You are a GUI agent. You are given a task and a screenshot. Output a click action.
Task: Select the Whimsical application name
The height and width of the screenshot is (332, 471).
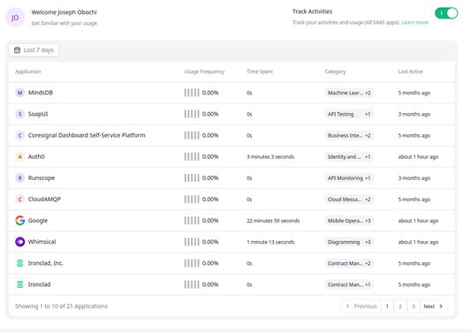[x=42, y=242]
